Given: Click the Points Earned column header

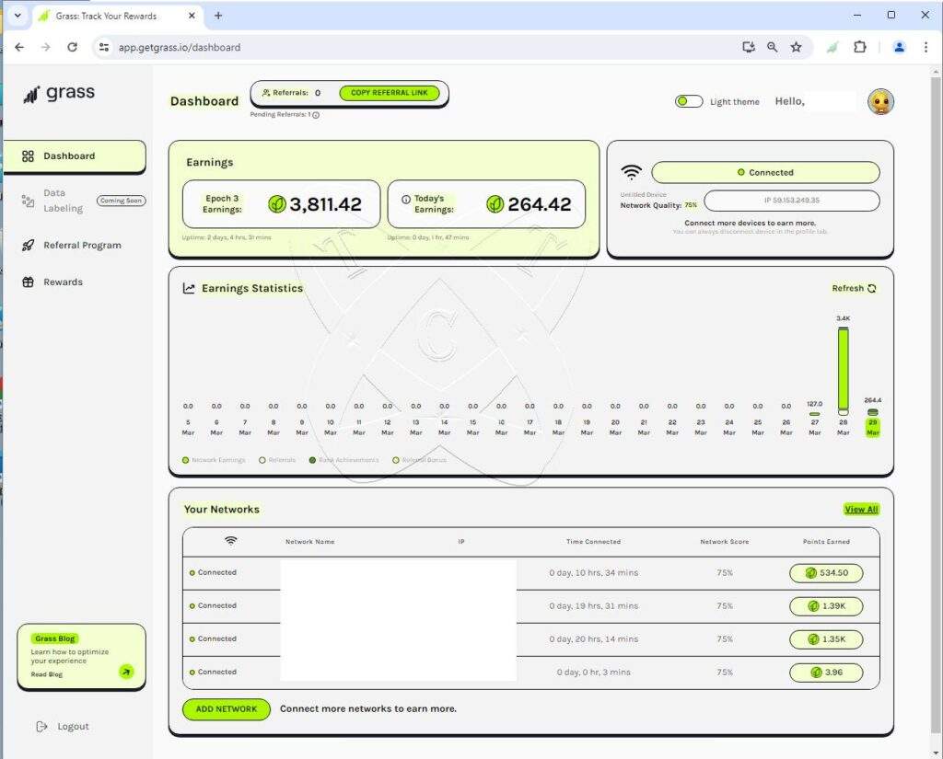Looking at the screenshot, I should pyautogui.click(x=826, y=542).
